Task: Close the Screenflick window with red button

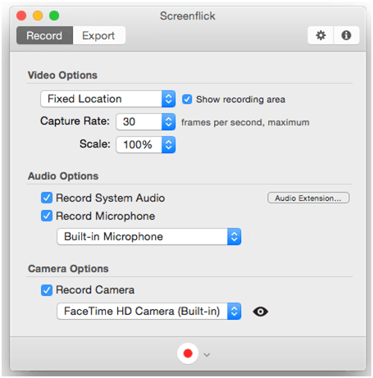Action: click(21, 16)
